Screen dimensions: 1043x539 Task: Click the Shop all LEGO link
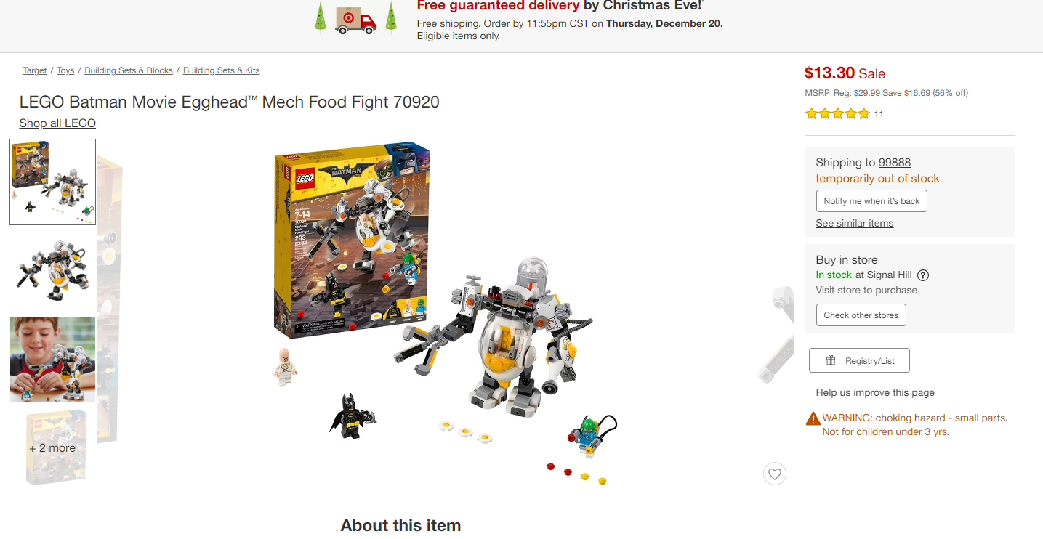(x=57, y=123)
